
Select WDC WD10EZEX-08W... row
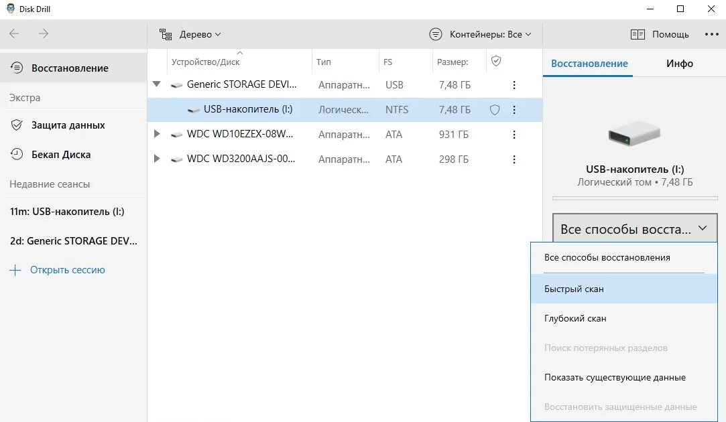345,134
